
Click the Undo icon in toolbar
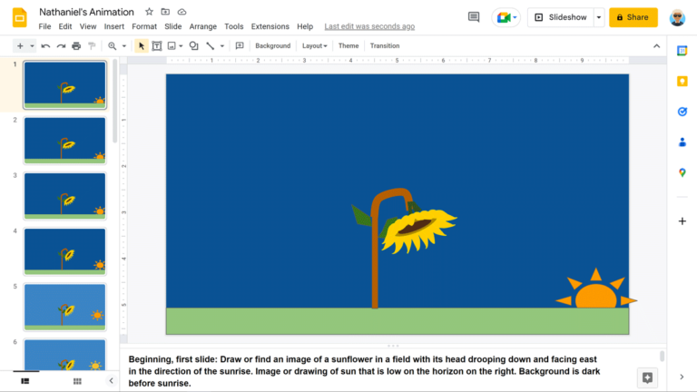point(45,45)
